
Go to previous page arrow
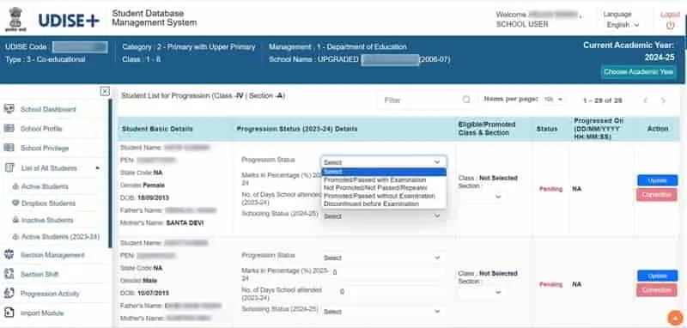[646, 100]
